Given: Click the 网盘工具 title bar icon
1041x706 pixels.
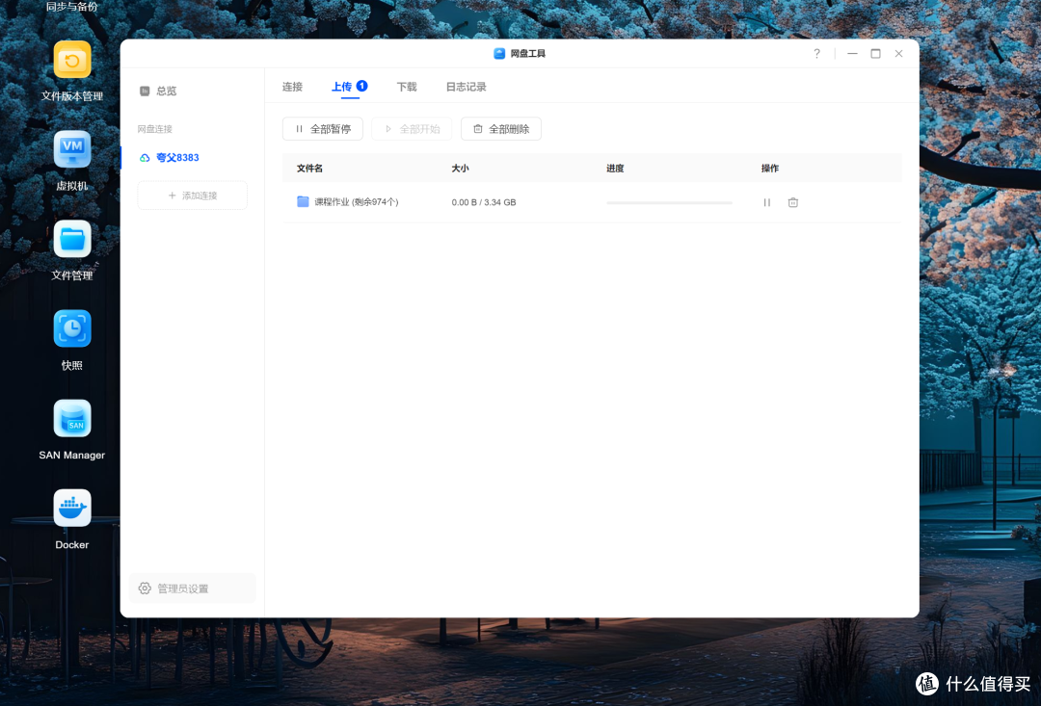Looking at the screenshot, I should click(x=499, y=54).
